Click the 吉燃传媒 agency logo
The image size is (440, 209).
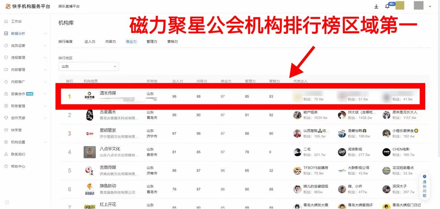(90, 171)
